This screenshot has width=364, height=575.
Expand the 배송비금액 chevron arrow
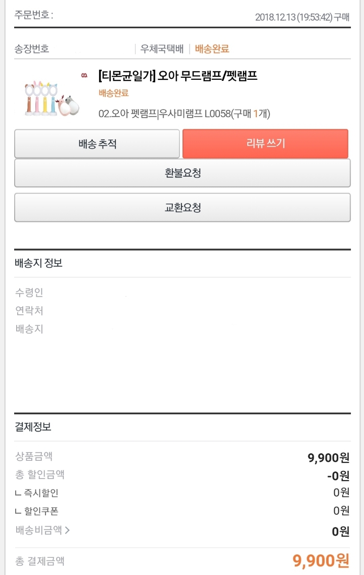(x=67, y=530)
